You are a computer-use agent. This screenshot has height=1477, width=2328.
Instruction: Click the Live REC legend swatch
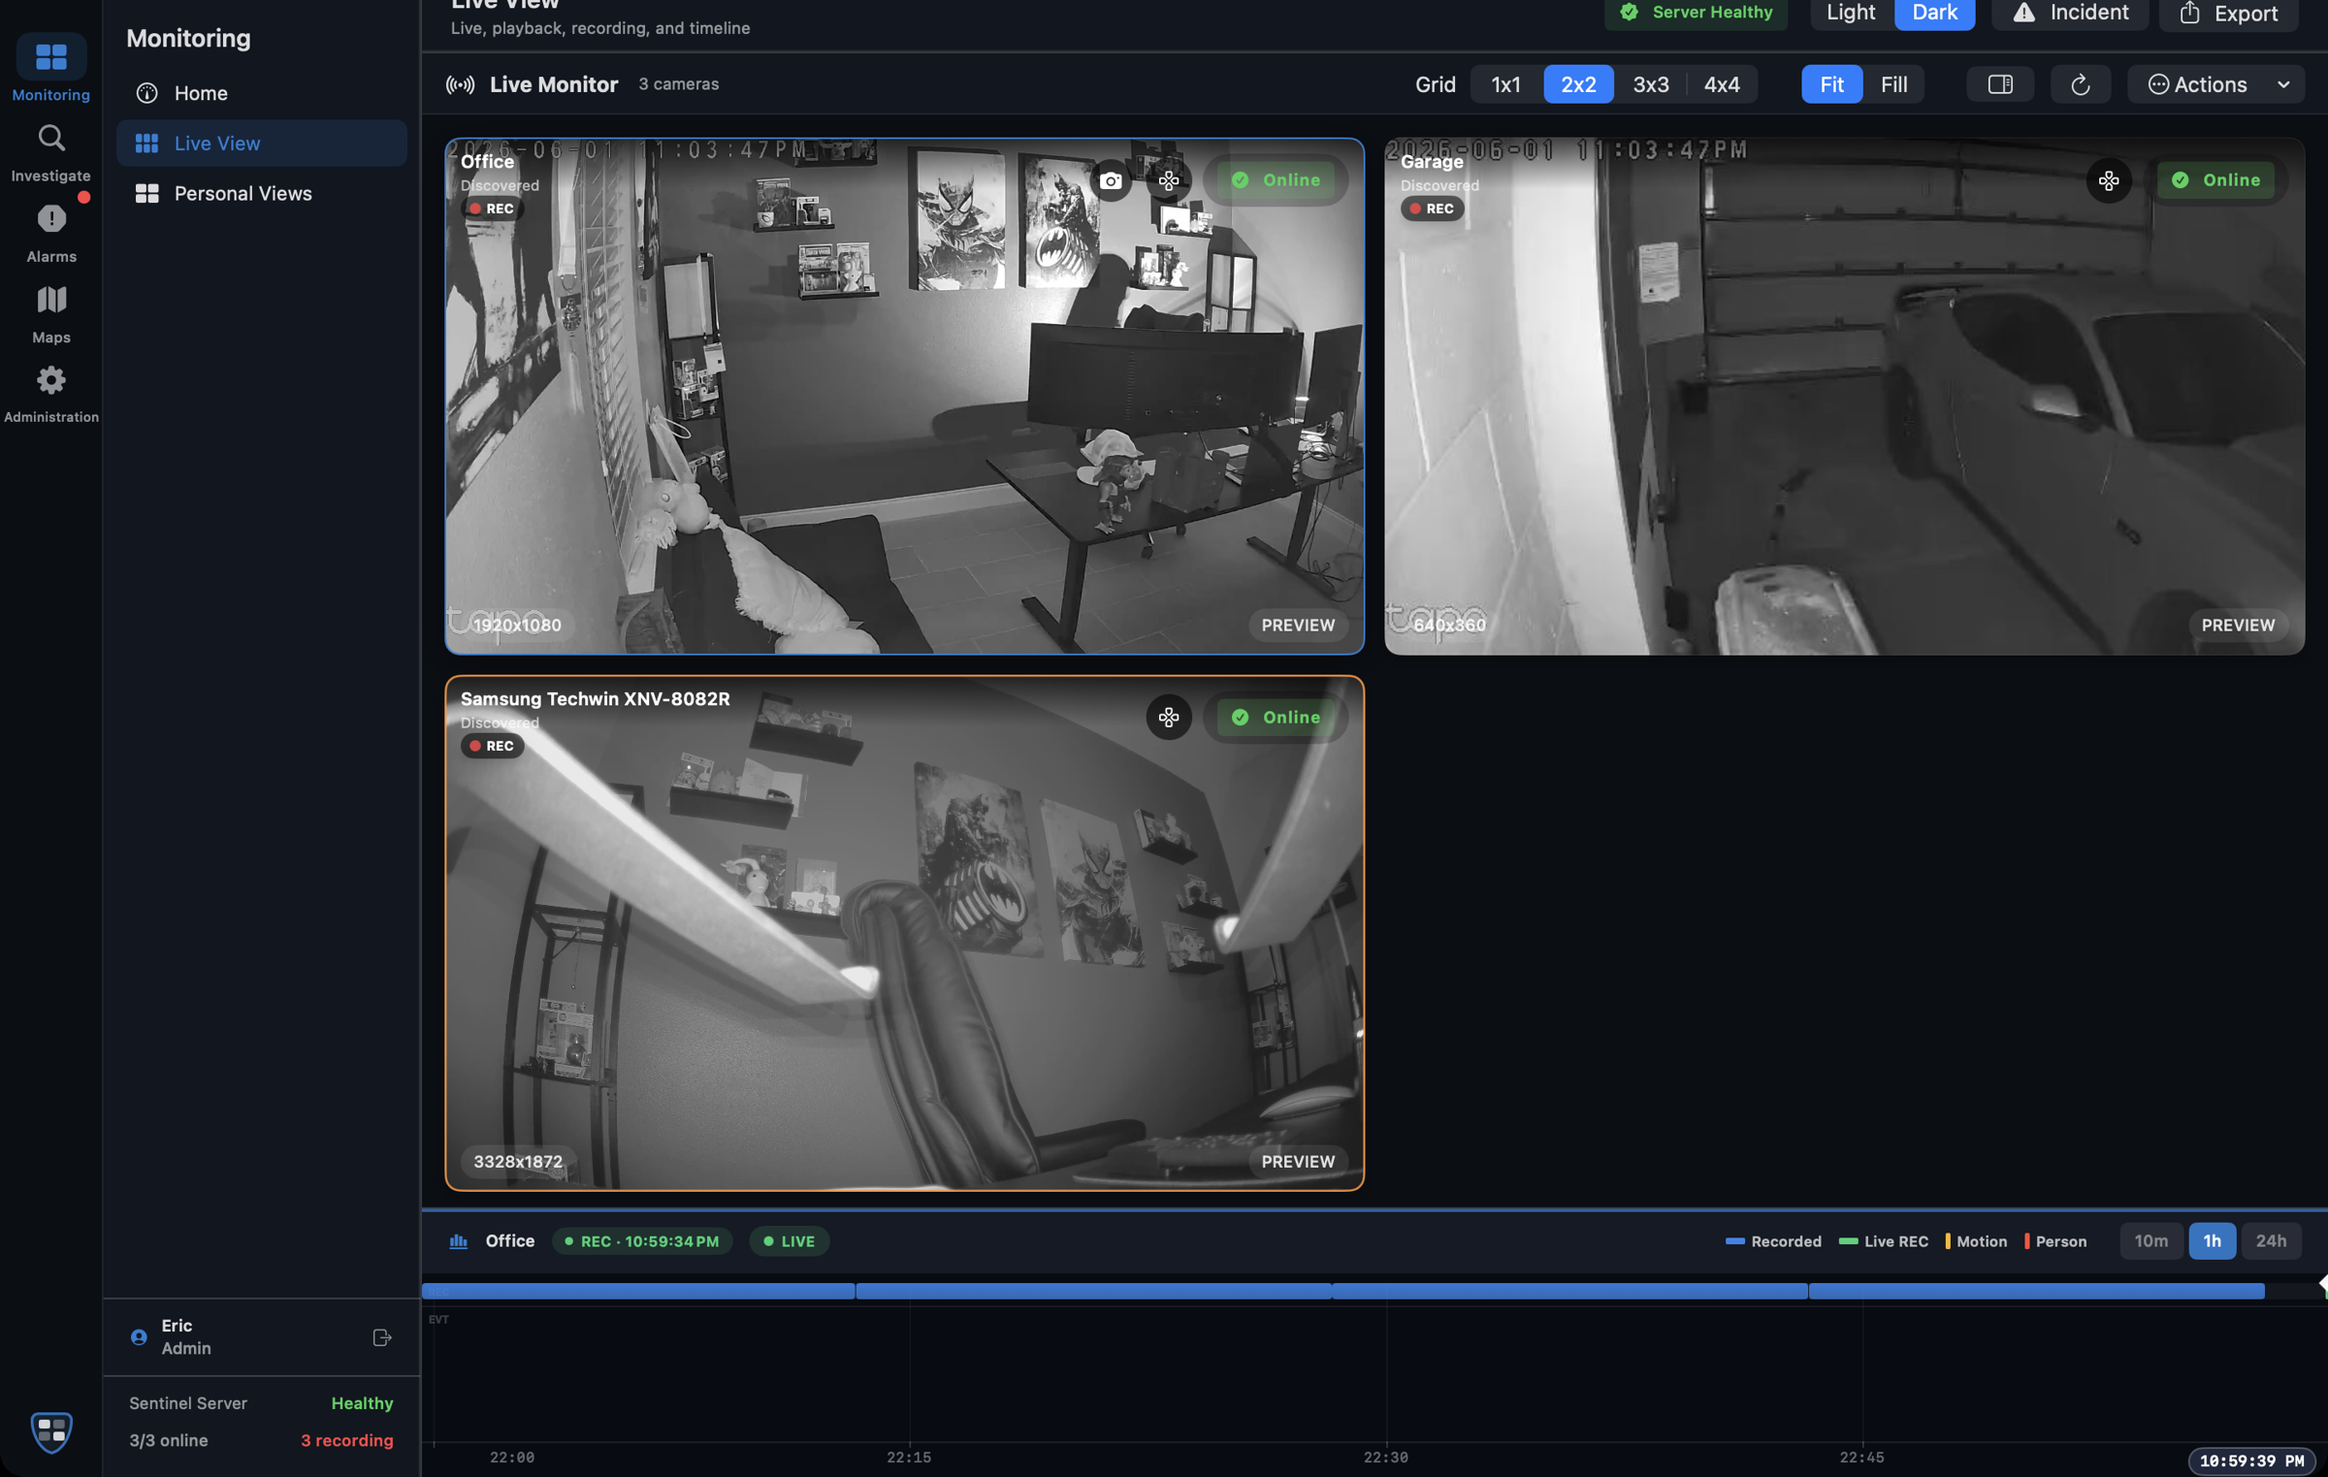(1848, 1240)
